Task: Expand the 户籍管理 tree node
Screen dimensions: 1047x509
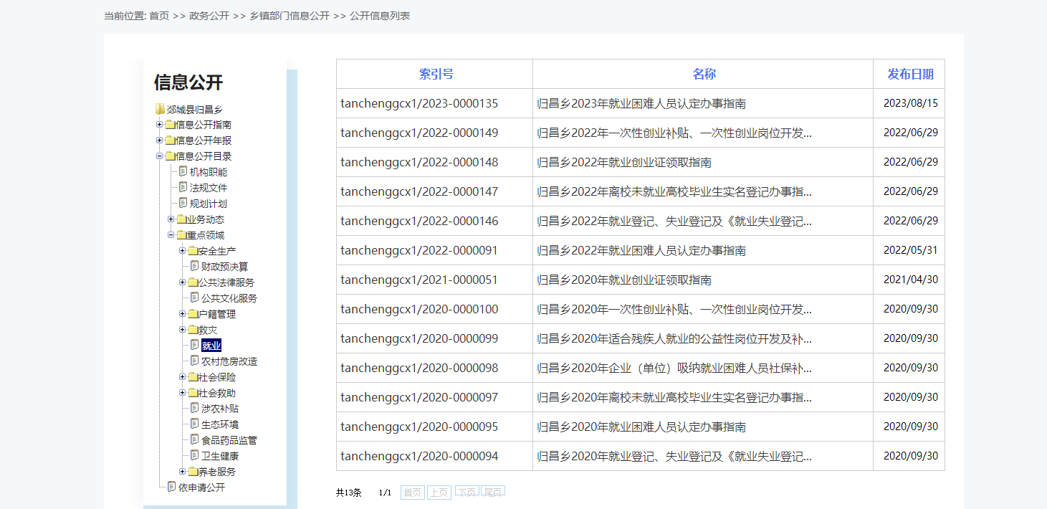Action: [182, 314]
